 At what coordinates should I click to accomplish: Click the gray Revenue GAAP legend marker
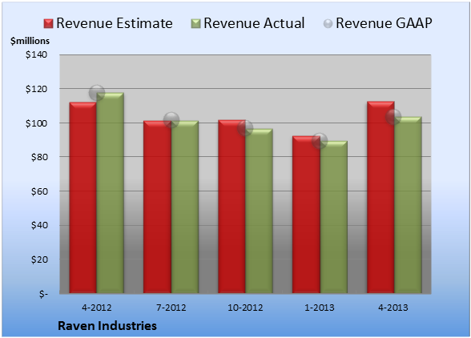328,24
